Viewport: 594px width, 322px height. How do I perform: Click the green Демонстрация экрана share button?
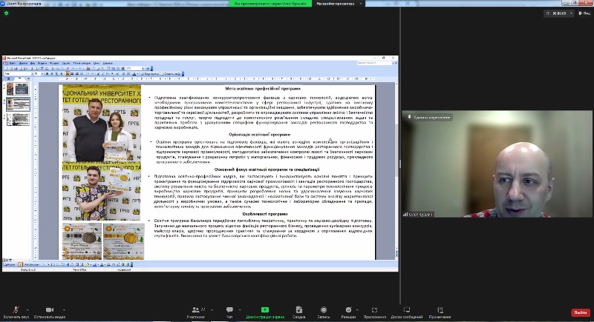pos(264,310)
